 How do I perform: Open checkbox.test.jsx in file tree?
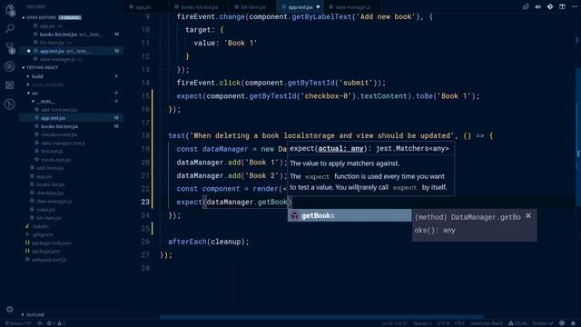tap(59, 134)
